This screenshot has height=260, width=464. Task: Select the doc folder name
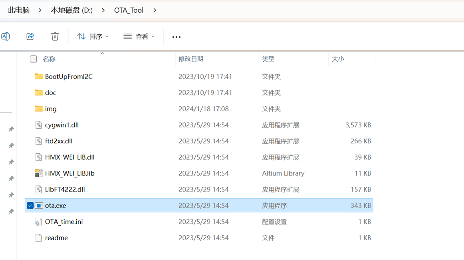(51, 93)
